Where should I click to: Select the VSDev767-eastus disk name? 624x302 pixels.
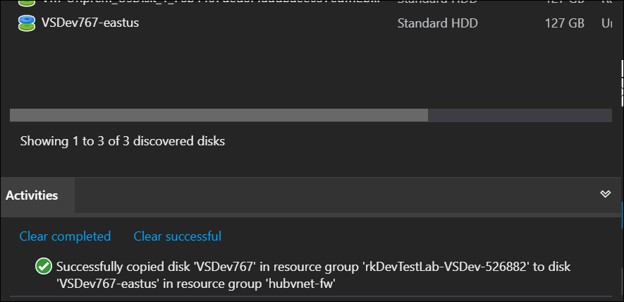pos(90,23)
